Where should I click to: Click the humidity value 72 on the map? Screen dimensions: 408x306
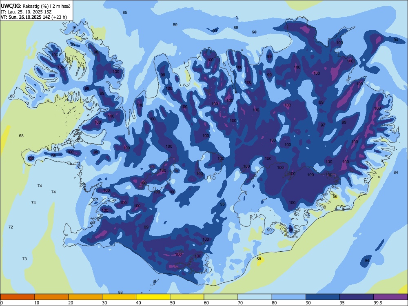point(11,227)
